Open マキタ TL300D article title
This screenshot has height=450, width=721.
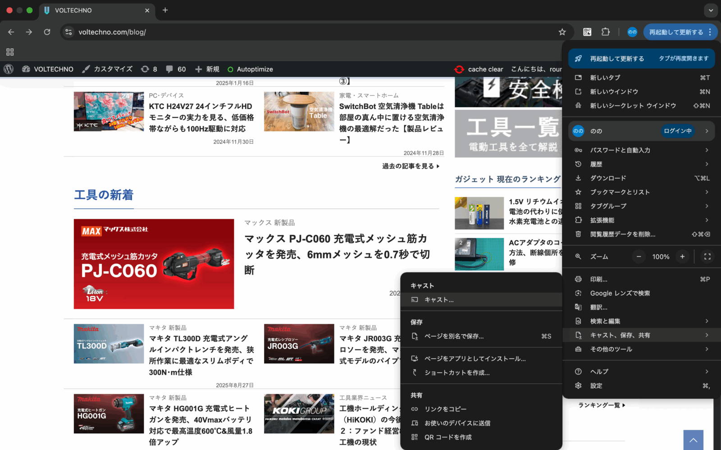(201, 355)
